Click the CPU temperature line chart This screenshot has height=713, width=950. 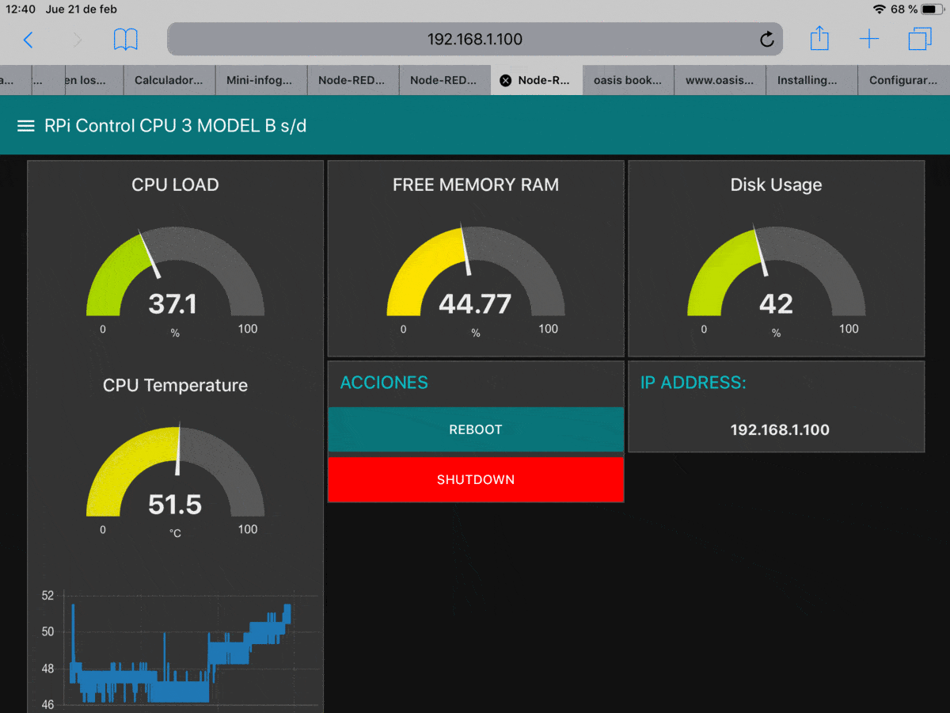point(178,650)
